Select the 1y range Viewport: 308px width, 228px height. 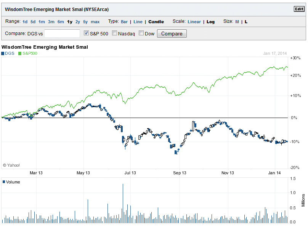70,22
